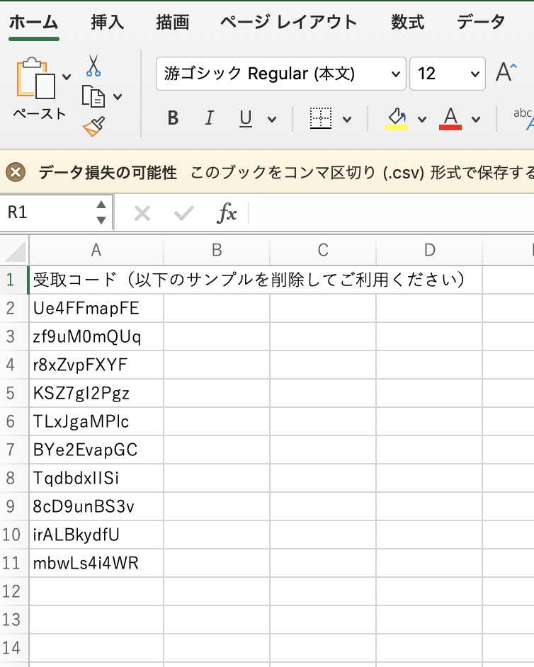This screenshot has height=667, width=534.
Task: Dismiss the data loss warning bar
Action: click(16, 172)
